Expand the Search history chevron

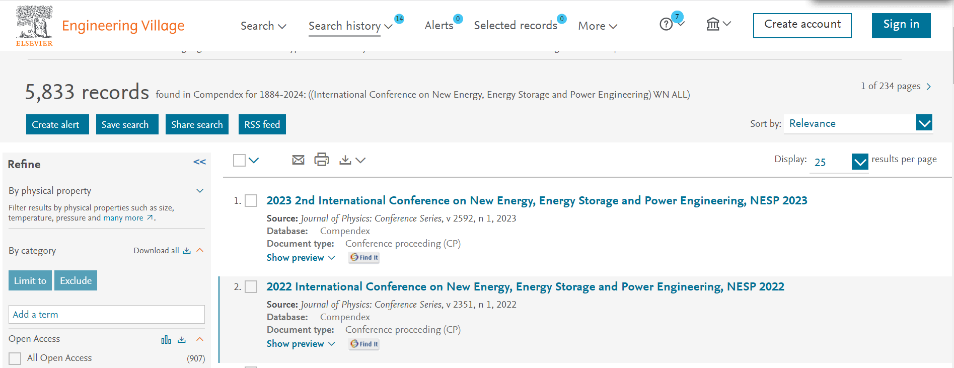point(388,26)
